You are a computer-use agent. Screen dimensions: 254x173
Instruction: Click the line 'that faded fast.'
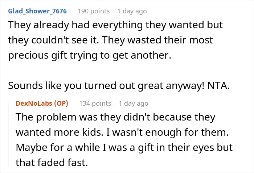52,163
